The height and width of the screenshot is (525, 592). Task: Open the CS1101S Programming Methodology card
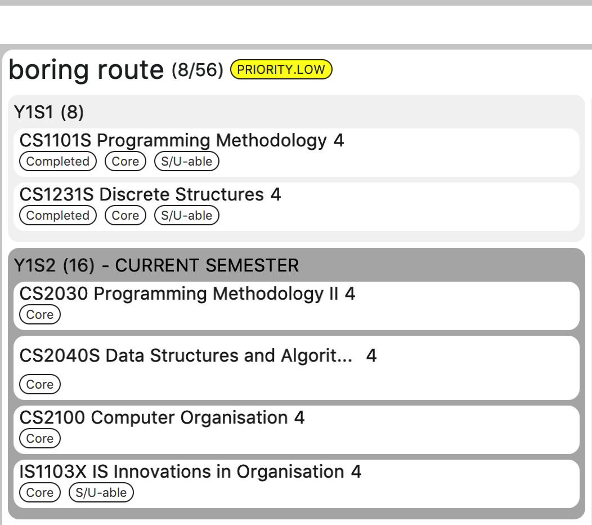coord(297,153)
